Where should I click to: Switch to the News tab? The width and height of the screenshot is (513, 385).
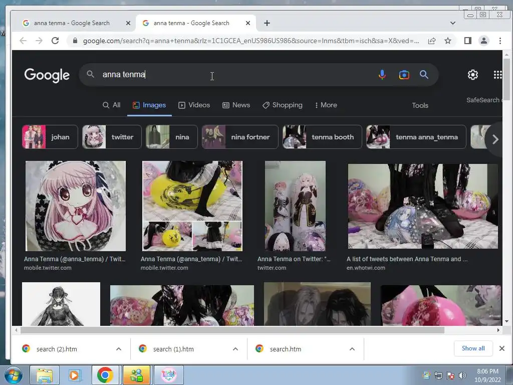(x=236, y=105)
